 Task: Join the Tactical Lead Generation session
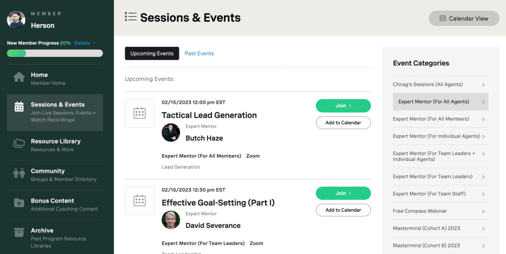343,106
